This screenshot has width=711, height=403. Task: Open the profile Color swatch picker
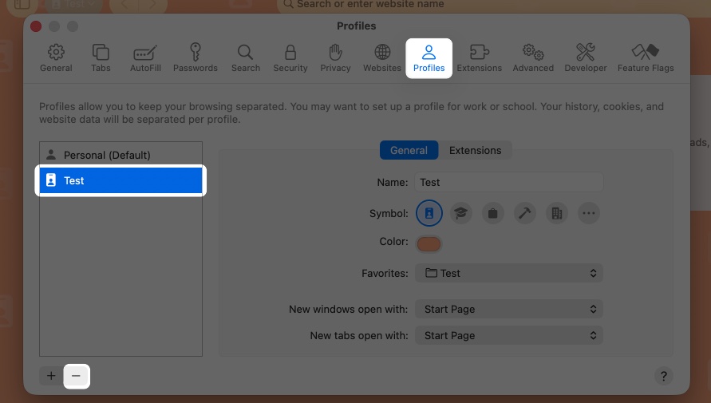[x=429, y=243]
